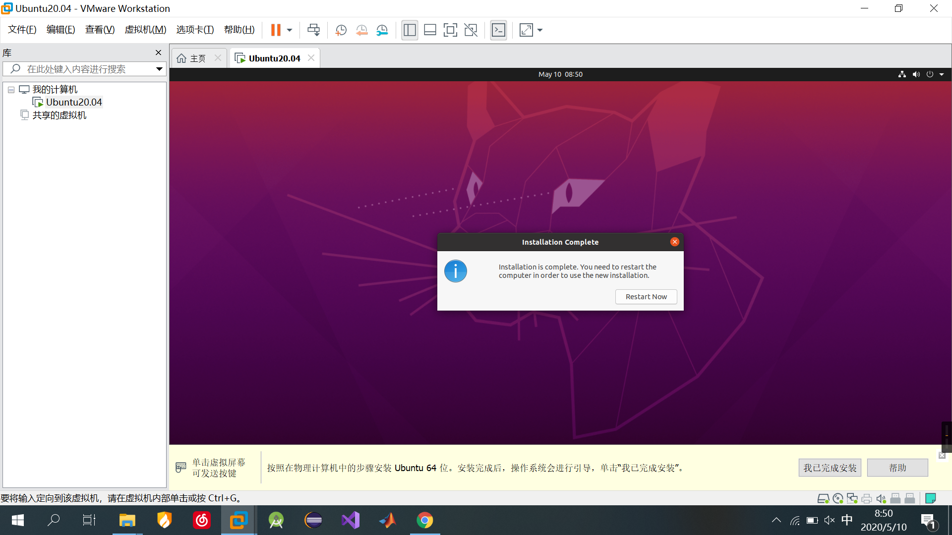The image size is (952, 535).
Task: Toggle Unity mode icon
Action: coord(471,30)
